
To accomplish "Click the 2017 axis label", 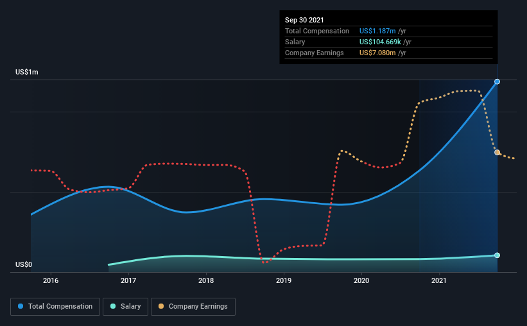I will click(x=128, y=280).
